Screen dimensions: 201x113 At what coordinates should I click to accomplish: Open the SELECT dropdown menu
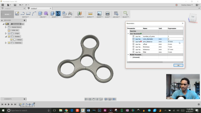coord(126,17)
